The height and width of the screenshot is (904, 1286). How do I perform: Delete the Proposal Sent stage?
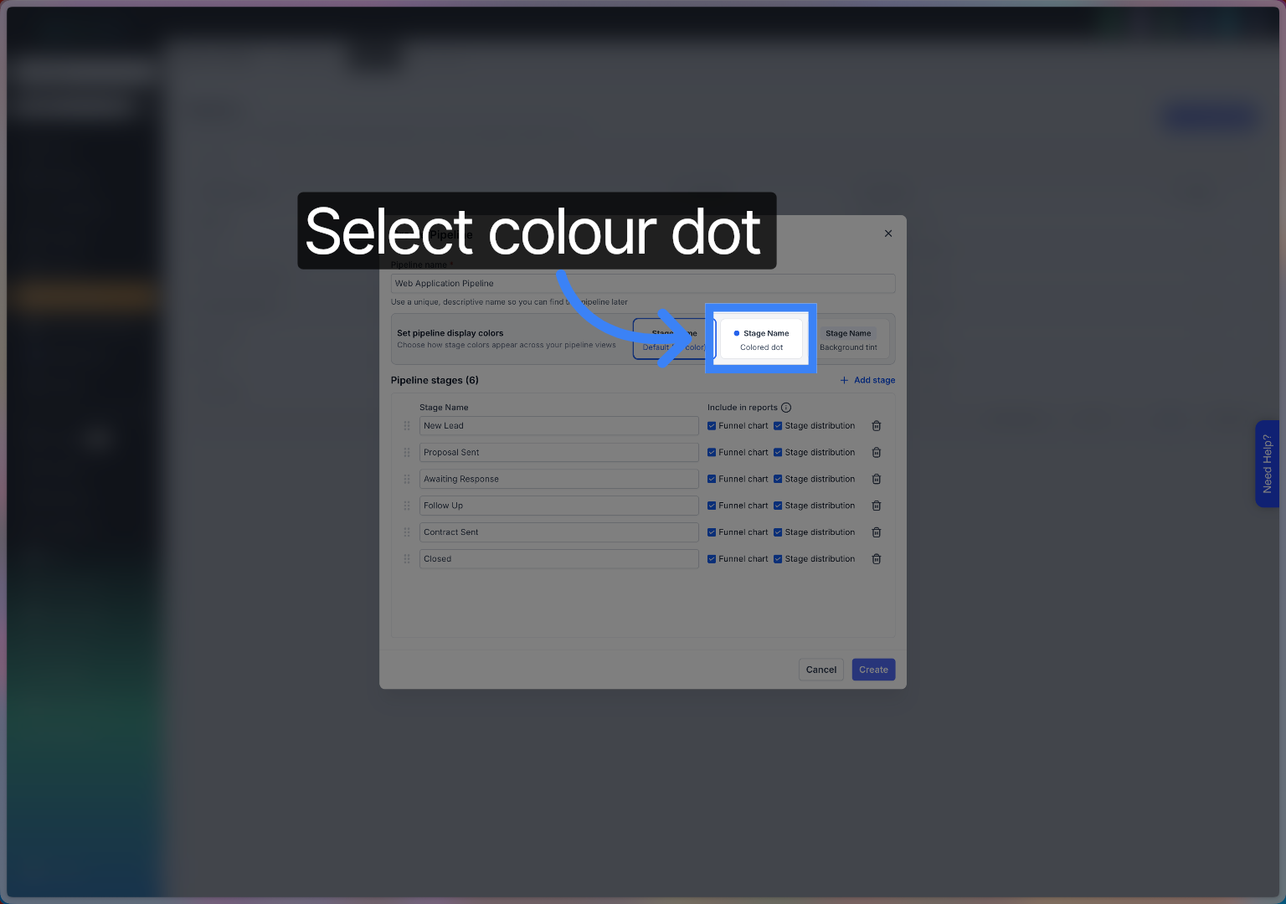coord(877,453)
